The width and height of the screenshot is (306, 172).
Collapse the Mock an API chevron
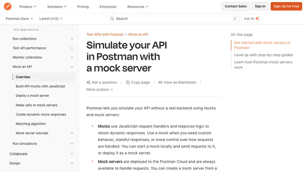point(72,67)
